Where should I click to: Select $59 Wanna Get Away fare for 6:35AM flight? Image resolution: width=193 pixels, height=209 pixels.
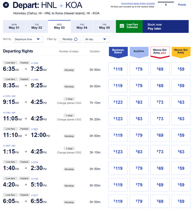[181, 69]
